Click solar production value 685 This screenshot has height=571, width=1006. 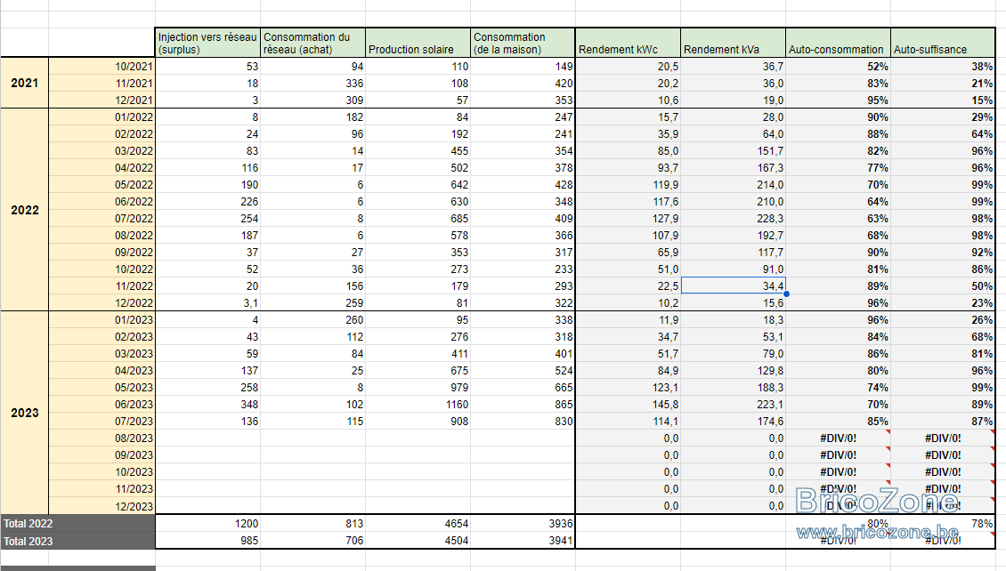pyautogui.click(x=418, y=219)
